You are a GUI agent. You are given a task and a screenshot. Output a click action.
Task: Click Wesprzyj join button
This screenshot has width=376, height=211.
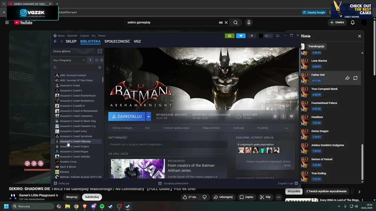(72, 197)
